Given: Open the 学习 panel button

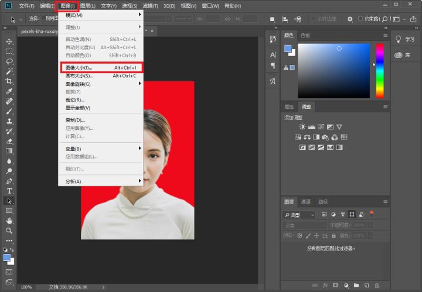Looking at the screenshot, I should coord(405,39).
